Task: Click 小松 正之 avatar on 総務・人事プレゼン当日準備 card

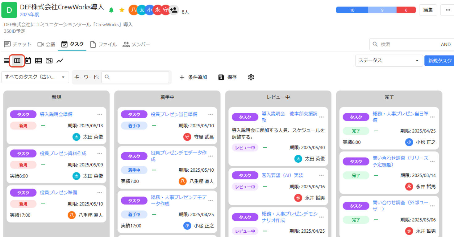Action: click(x=409, y=142)
